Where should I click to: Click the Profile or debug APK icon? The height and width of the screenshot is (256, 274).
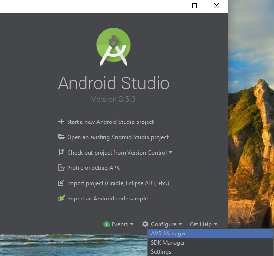61,167
